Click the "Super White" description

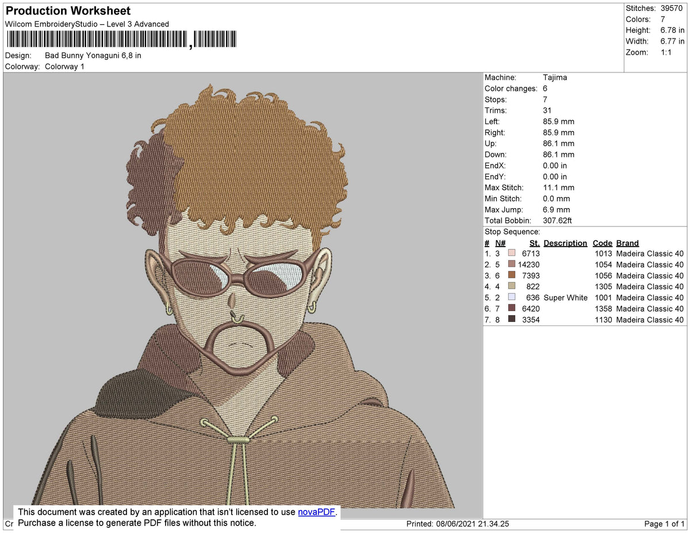pos(566,298)
